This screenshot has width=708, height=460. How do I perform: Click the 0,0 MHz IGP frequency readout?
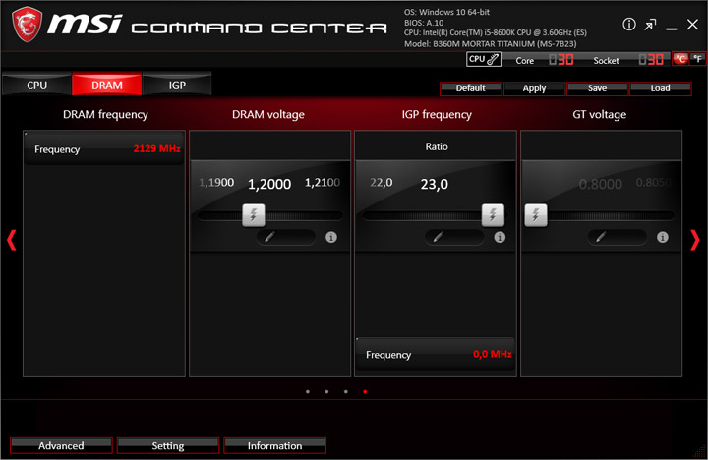[x=493, y=355]
